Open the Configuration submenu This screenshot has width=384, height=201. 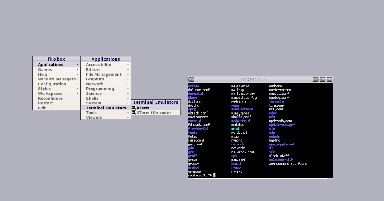tap(56, 84)
